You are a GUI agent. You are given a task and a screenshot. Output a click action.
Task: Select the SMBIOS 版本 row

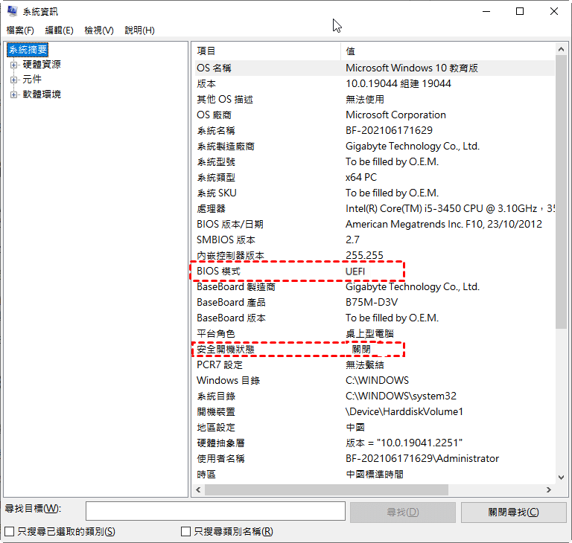coord(375,240)
